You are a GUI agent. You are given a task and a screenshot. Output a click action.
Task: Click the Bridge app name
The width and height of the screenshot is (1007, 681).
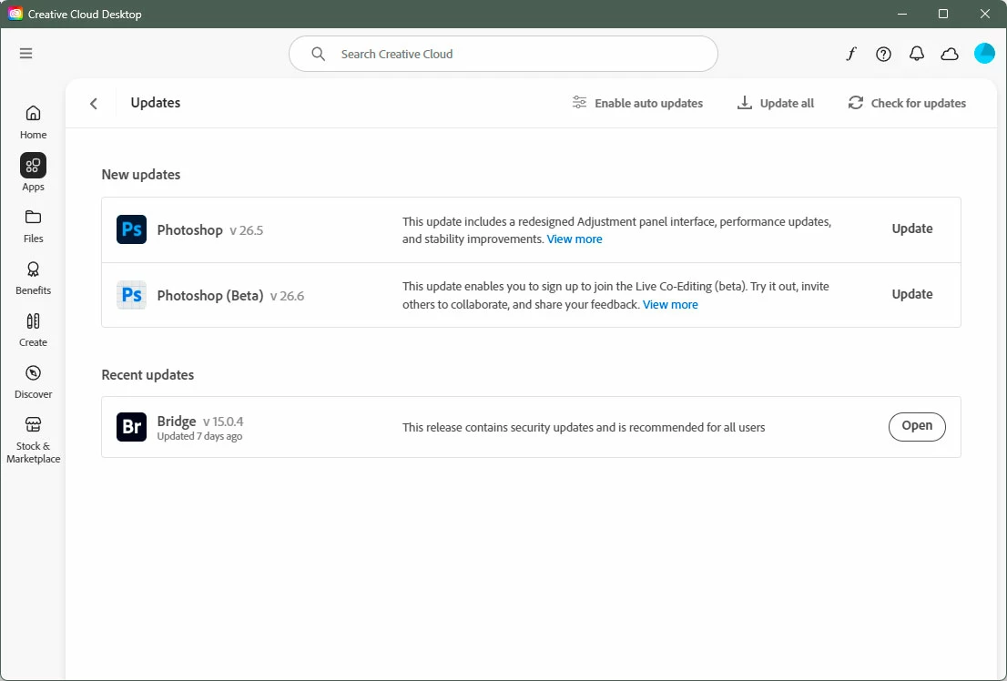[x=176, y=422]
